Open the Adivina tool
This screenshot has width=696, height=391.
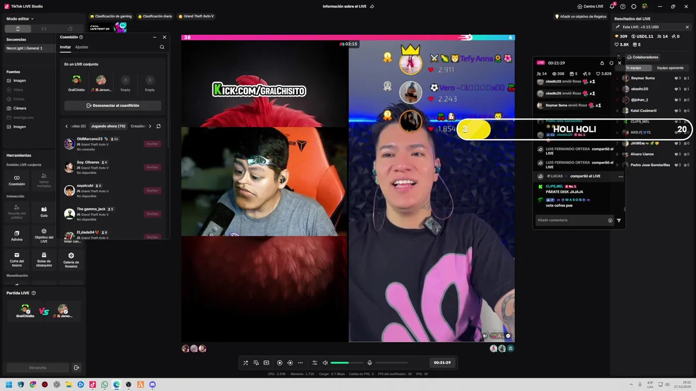pos(17,236)
